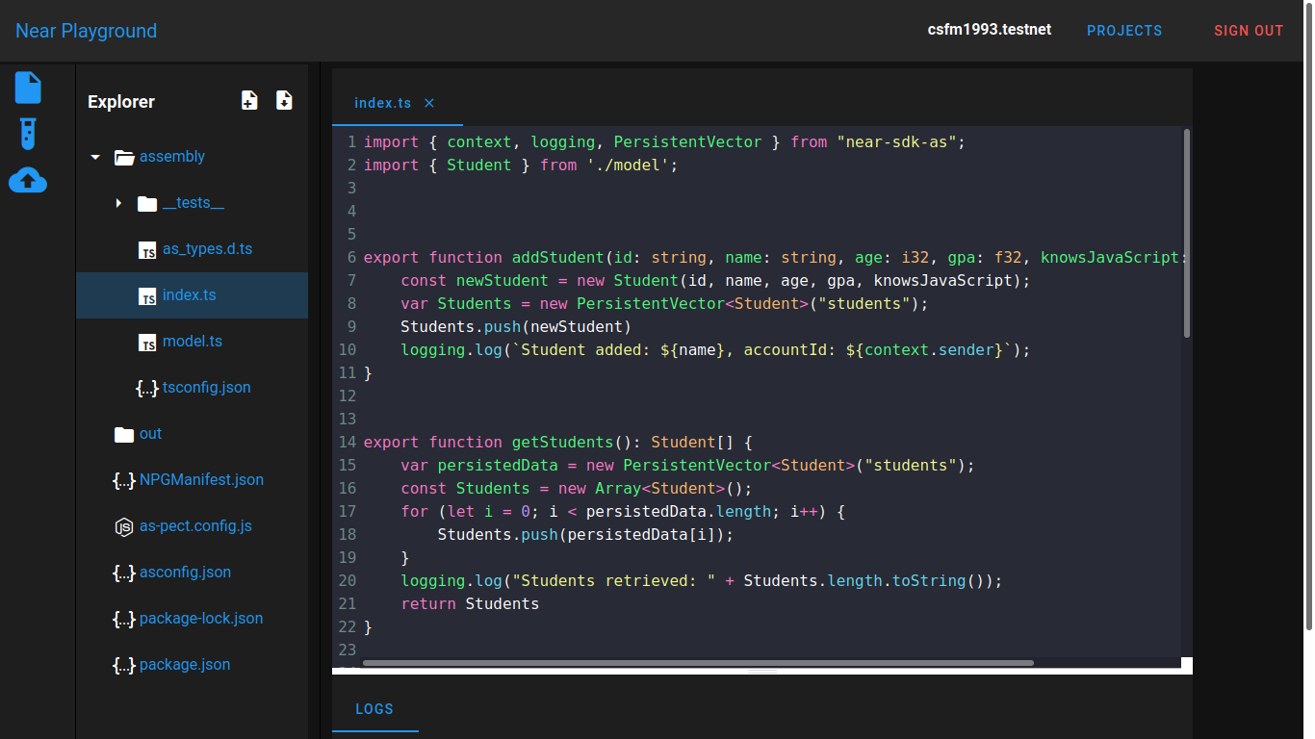Click the JSON icon beside package-lock.json
The height and width of the screenshot is (739, 1315).
(x=124, y=619)
